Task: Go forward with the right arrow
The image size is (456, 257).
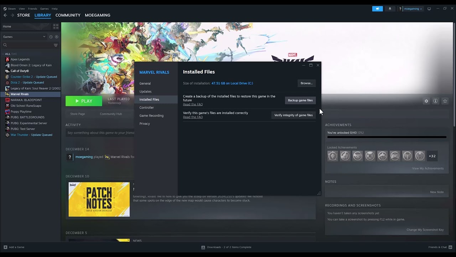Action: [12, 15]
